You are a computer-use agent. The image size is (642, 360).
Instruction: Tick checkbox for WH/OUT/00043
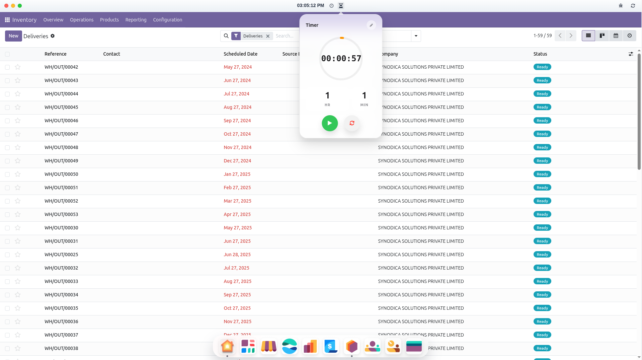coord(7,81)
